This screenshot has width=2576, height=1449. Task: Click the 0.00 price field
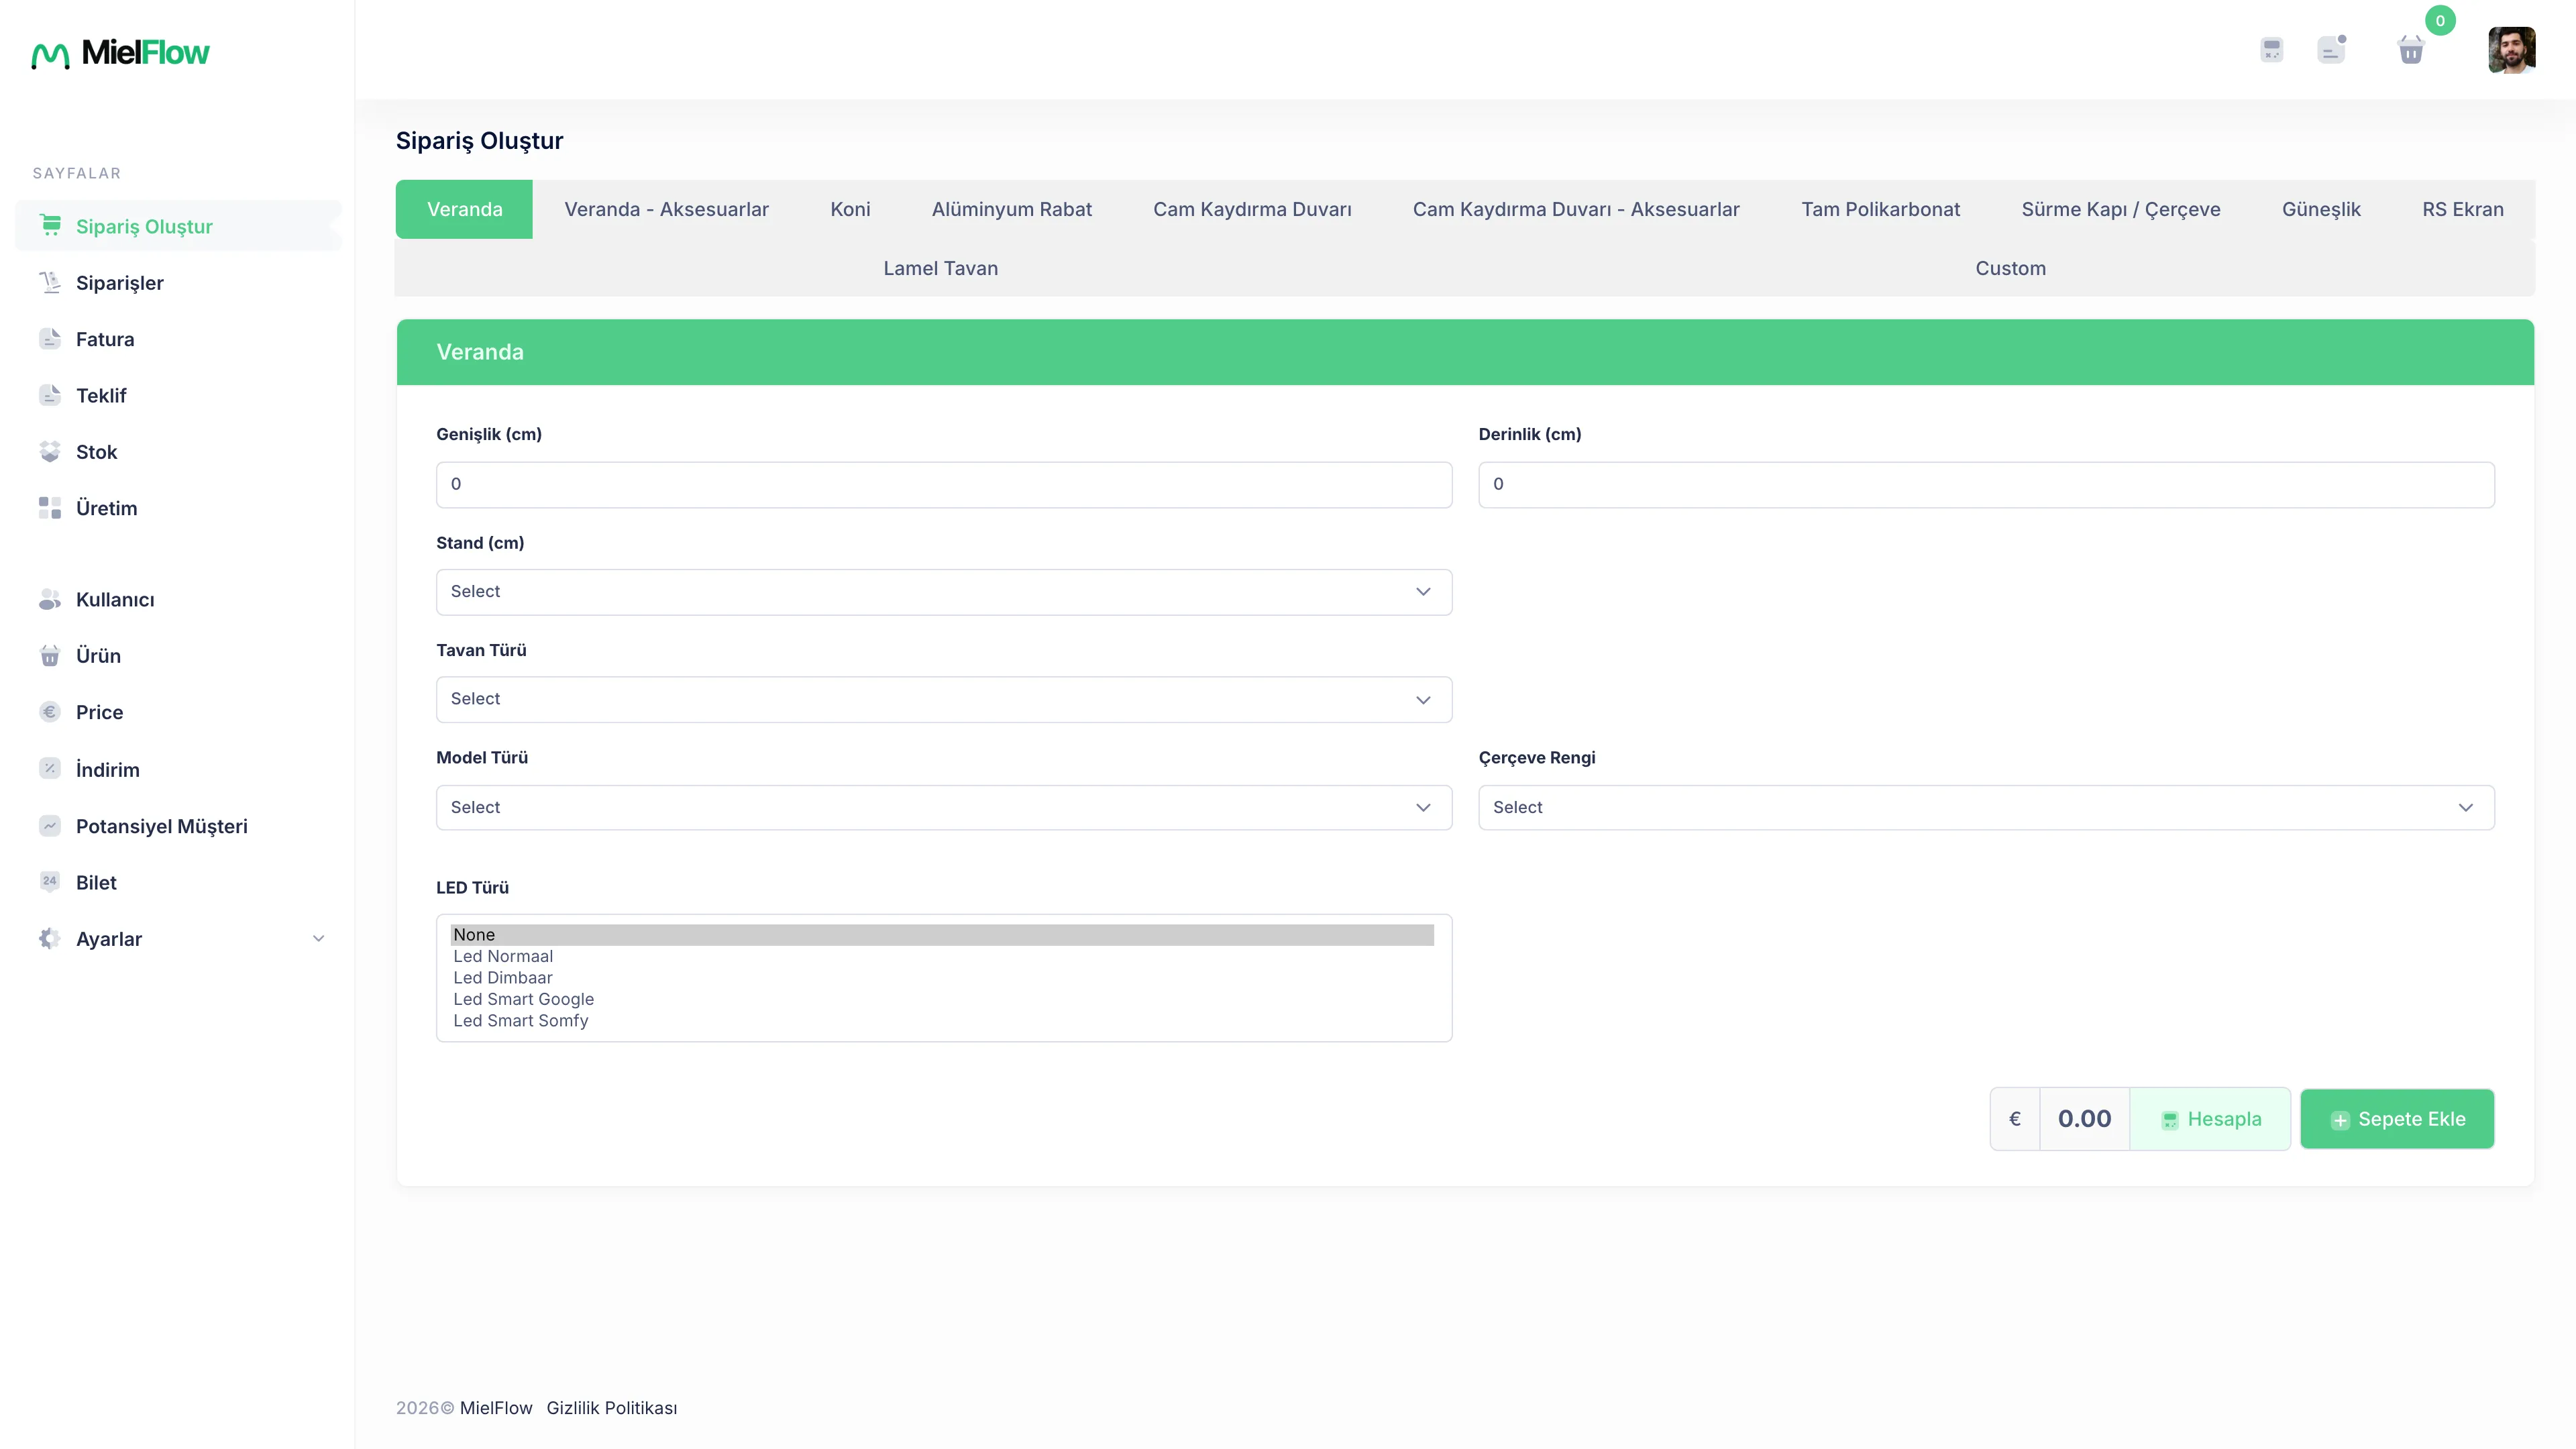pyautogui.click(x=2085, y=1119)
